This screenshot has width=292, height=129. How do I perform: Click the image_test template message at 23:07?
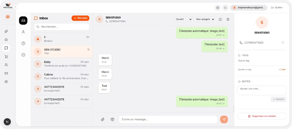(202, 33)
